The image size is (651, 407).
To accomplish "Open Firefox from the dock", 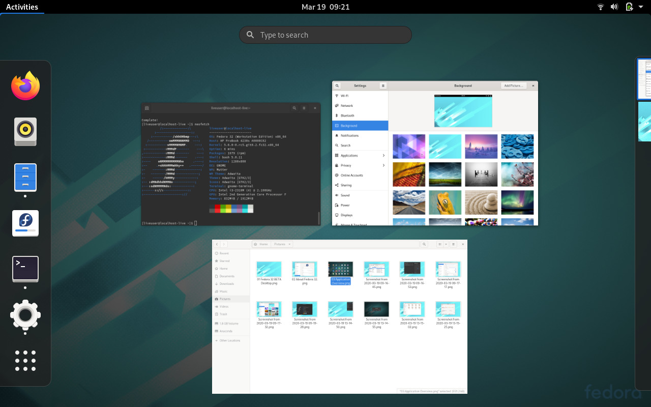I will click(25, 85).
